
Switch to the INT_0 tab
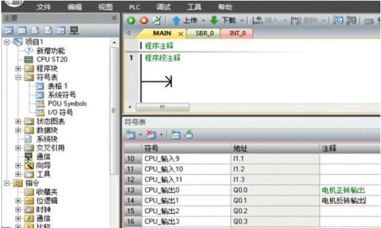[x=238, y=33]
